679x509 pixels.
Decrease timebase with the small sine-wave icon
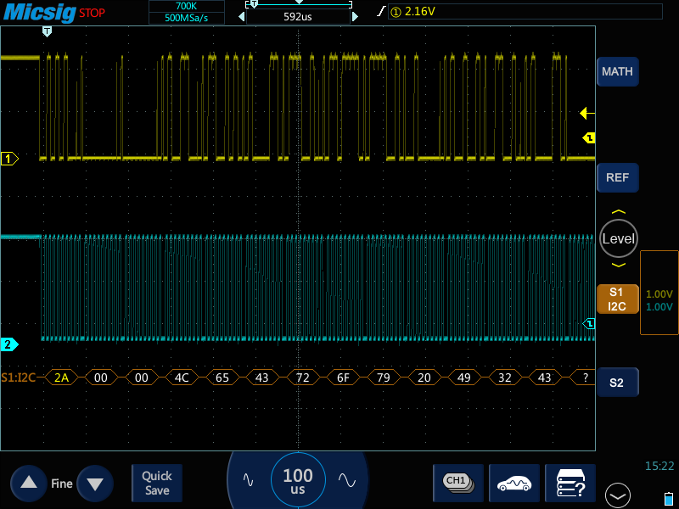pyautogui.click(x=248, y=480)
